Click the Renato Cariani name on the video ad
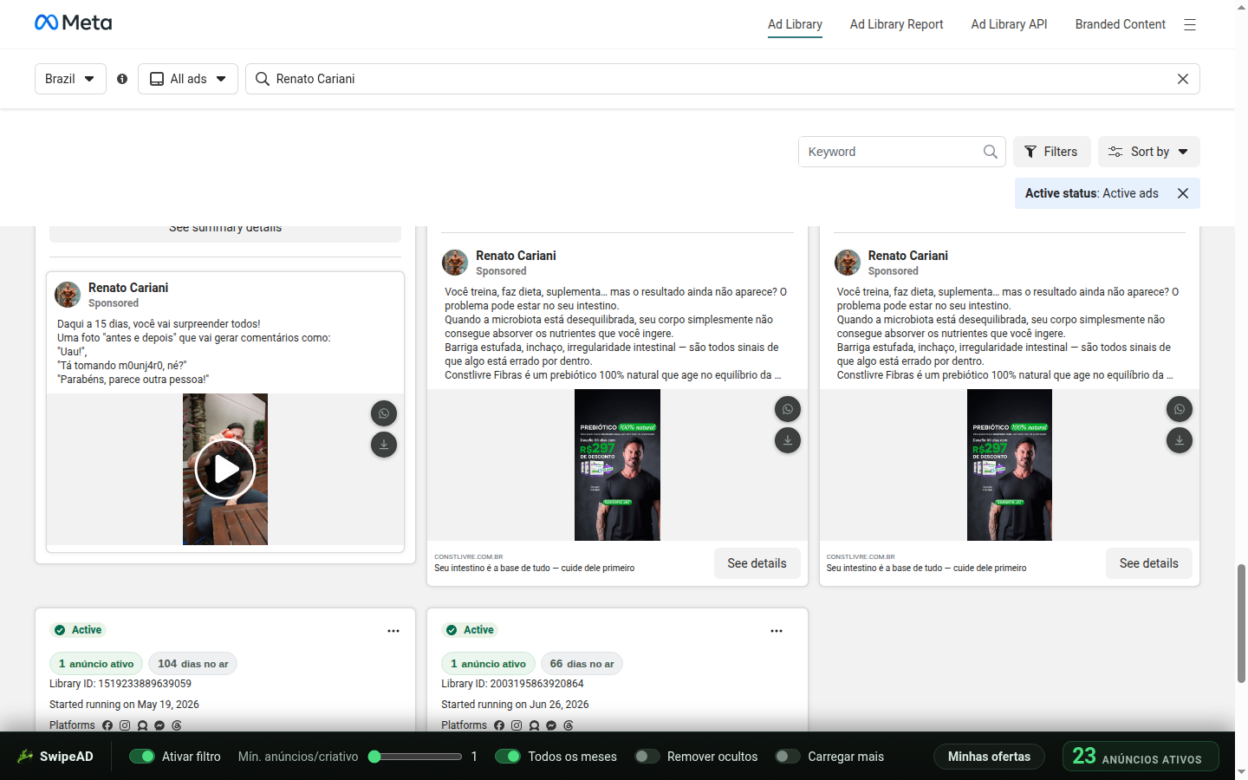This screenshot has width=1248, height=780. (x=128, y=288)
